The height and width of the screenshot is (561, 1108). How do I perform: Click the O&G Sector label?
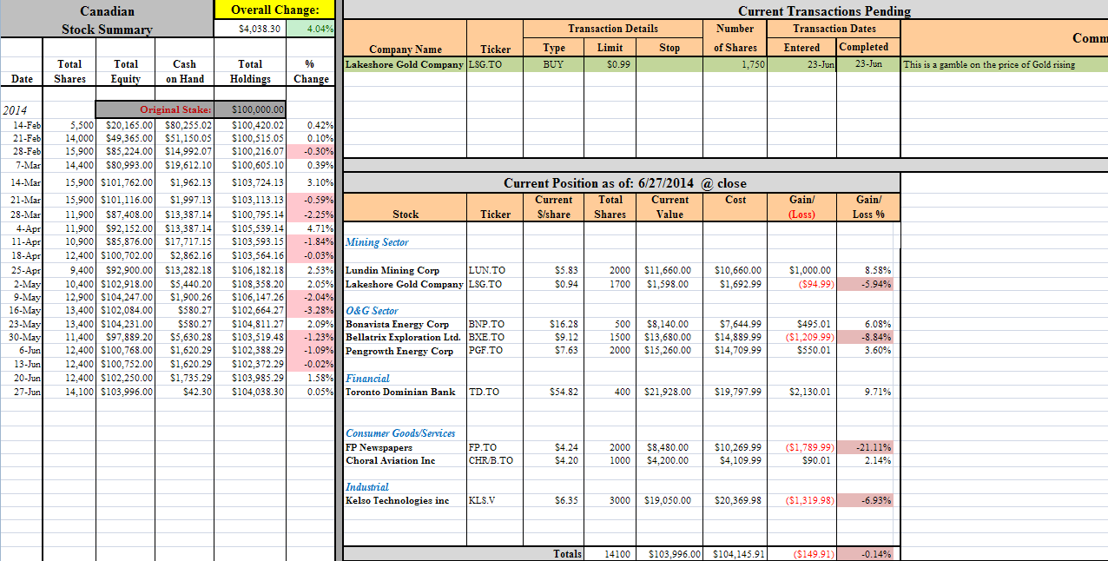pyautogui.click(x=372, y=310)
